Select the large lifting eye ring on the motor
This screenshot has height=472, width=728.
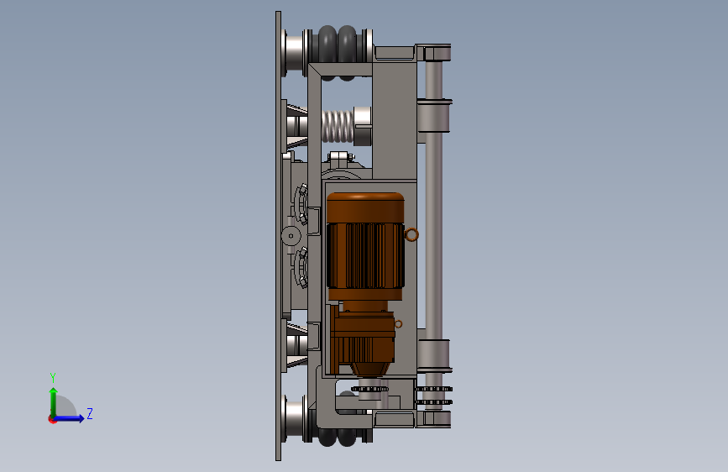click(x=411, y=234)
